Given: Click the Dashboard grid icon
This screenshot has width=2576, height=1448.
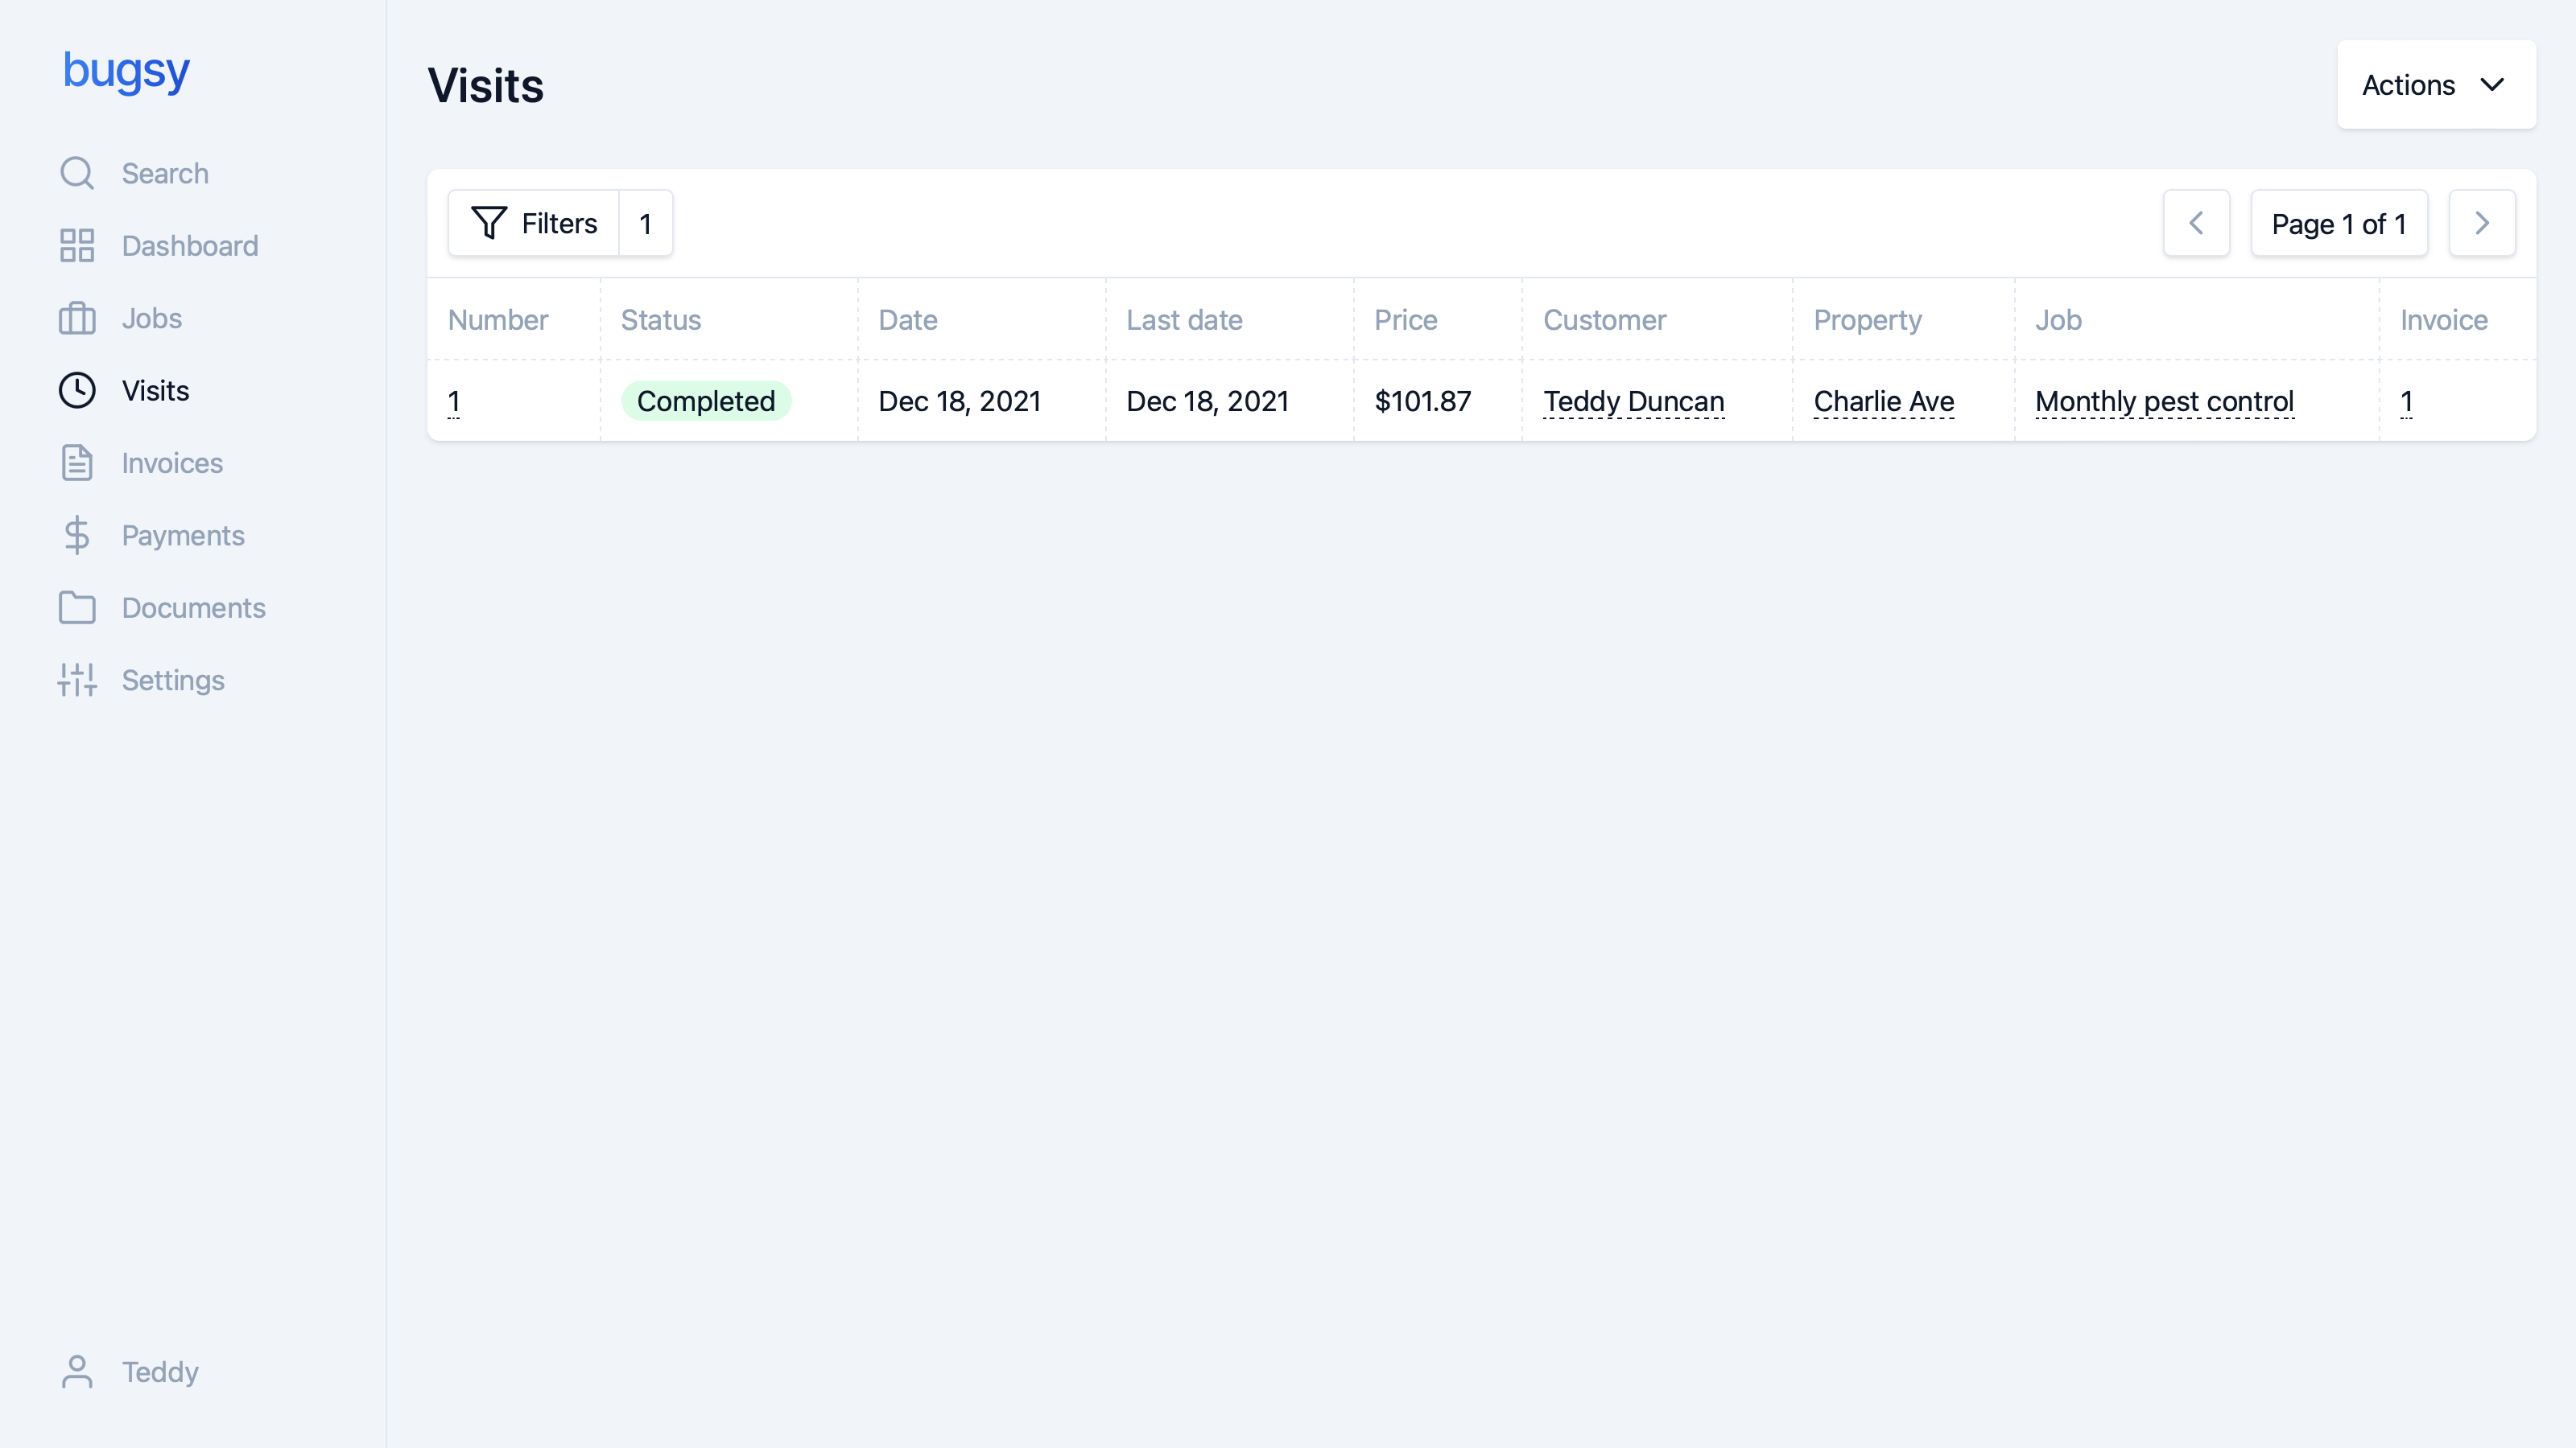Looking at the screenshot, I should (77, 246).
